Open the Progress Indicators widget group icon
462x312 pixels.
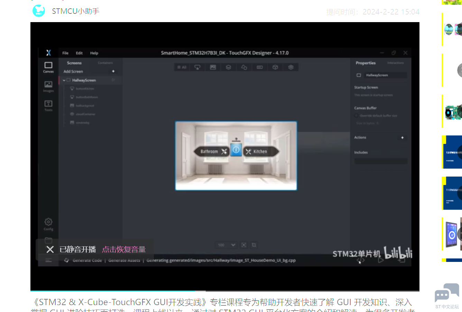pyautogui.click(x=260, y=67)
